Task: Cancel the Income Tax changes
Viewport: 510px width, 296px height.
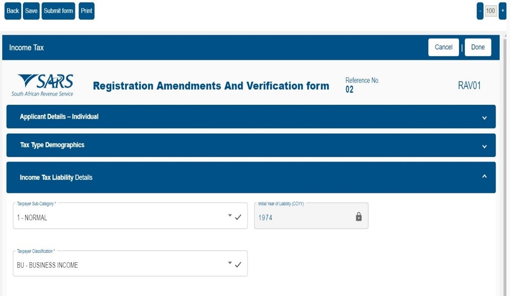Action: coord(443,47)
